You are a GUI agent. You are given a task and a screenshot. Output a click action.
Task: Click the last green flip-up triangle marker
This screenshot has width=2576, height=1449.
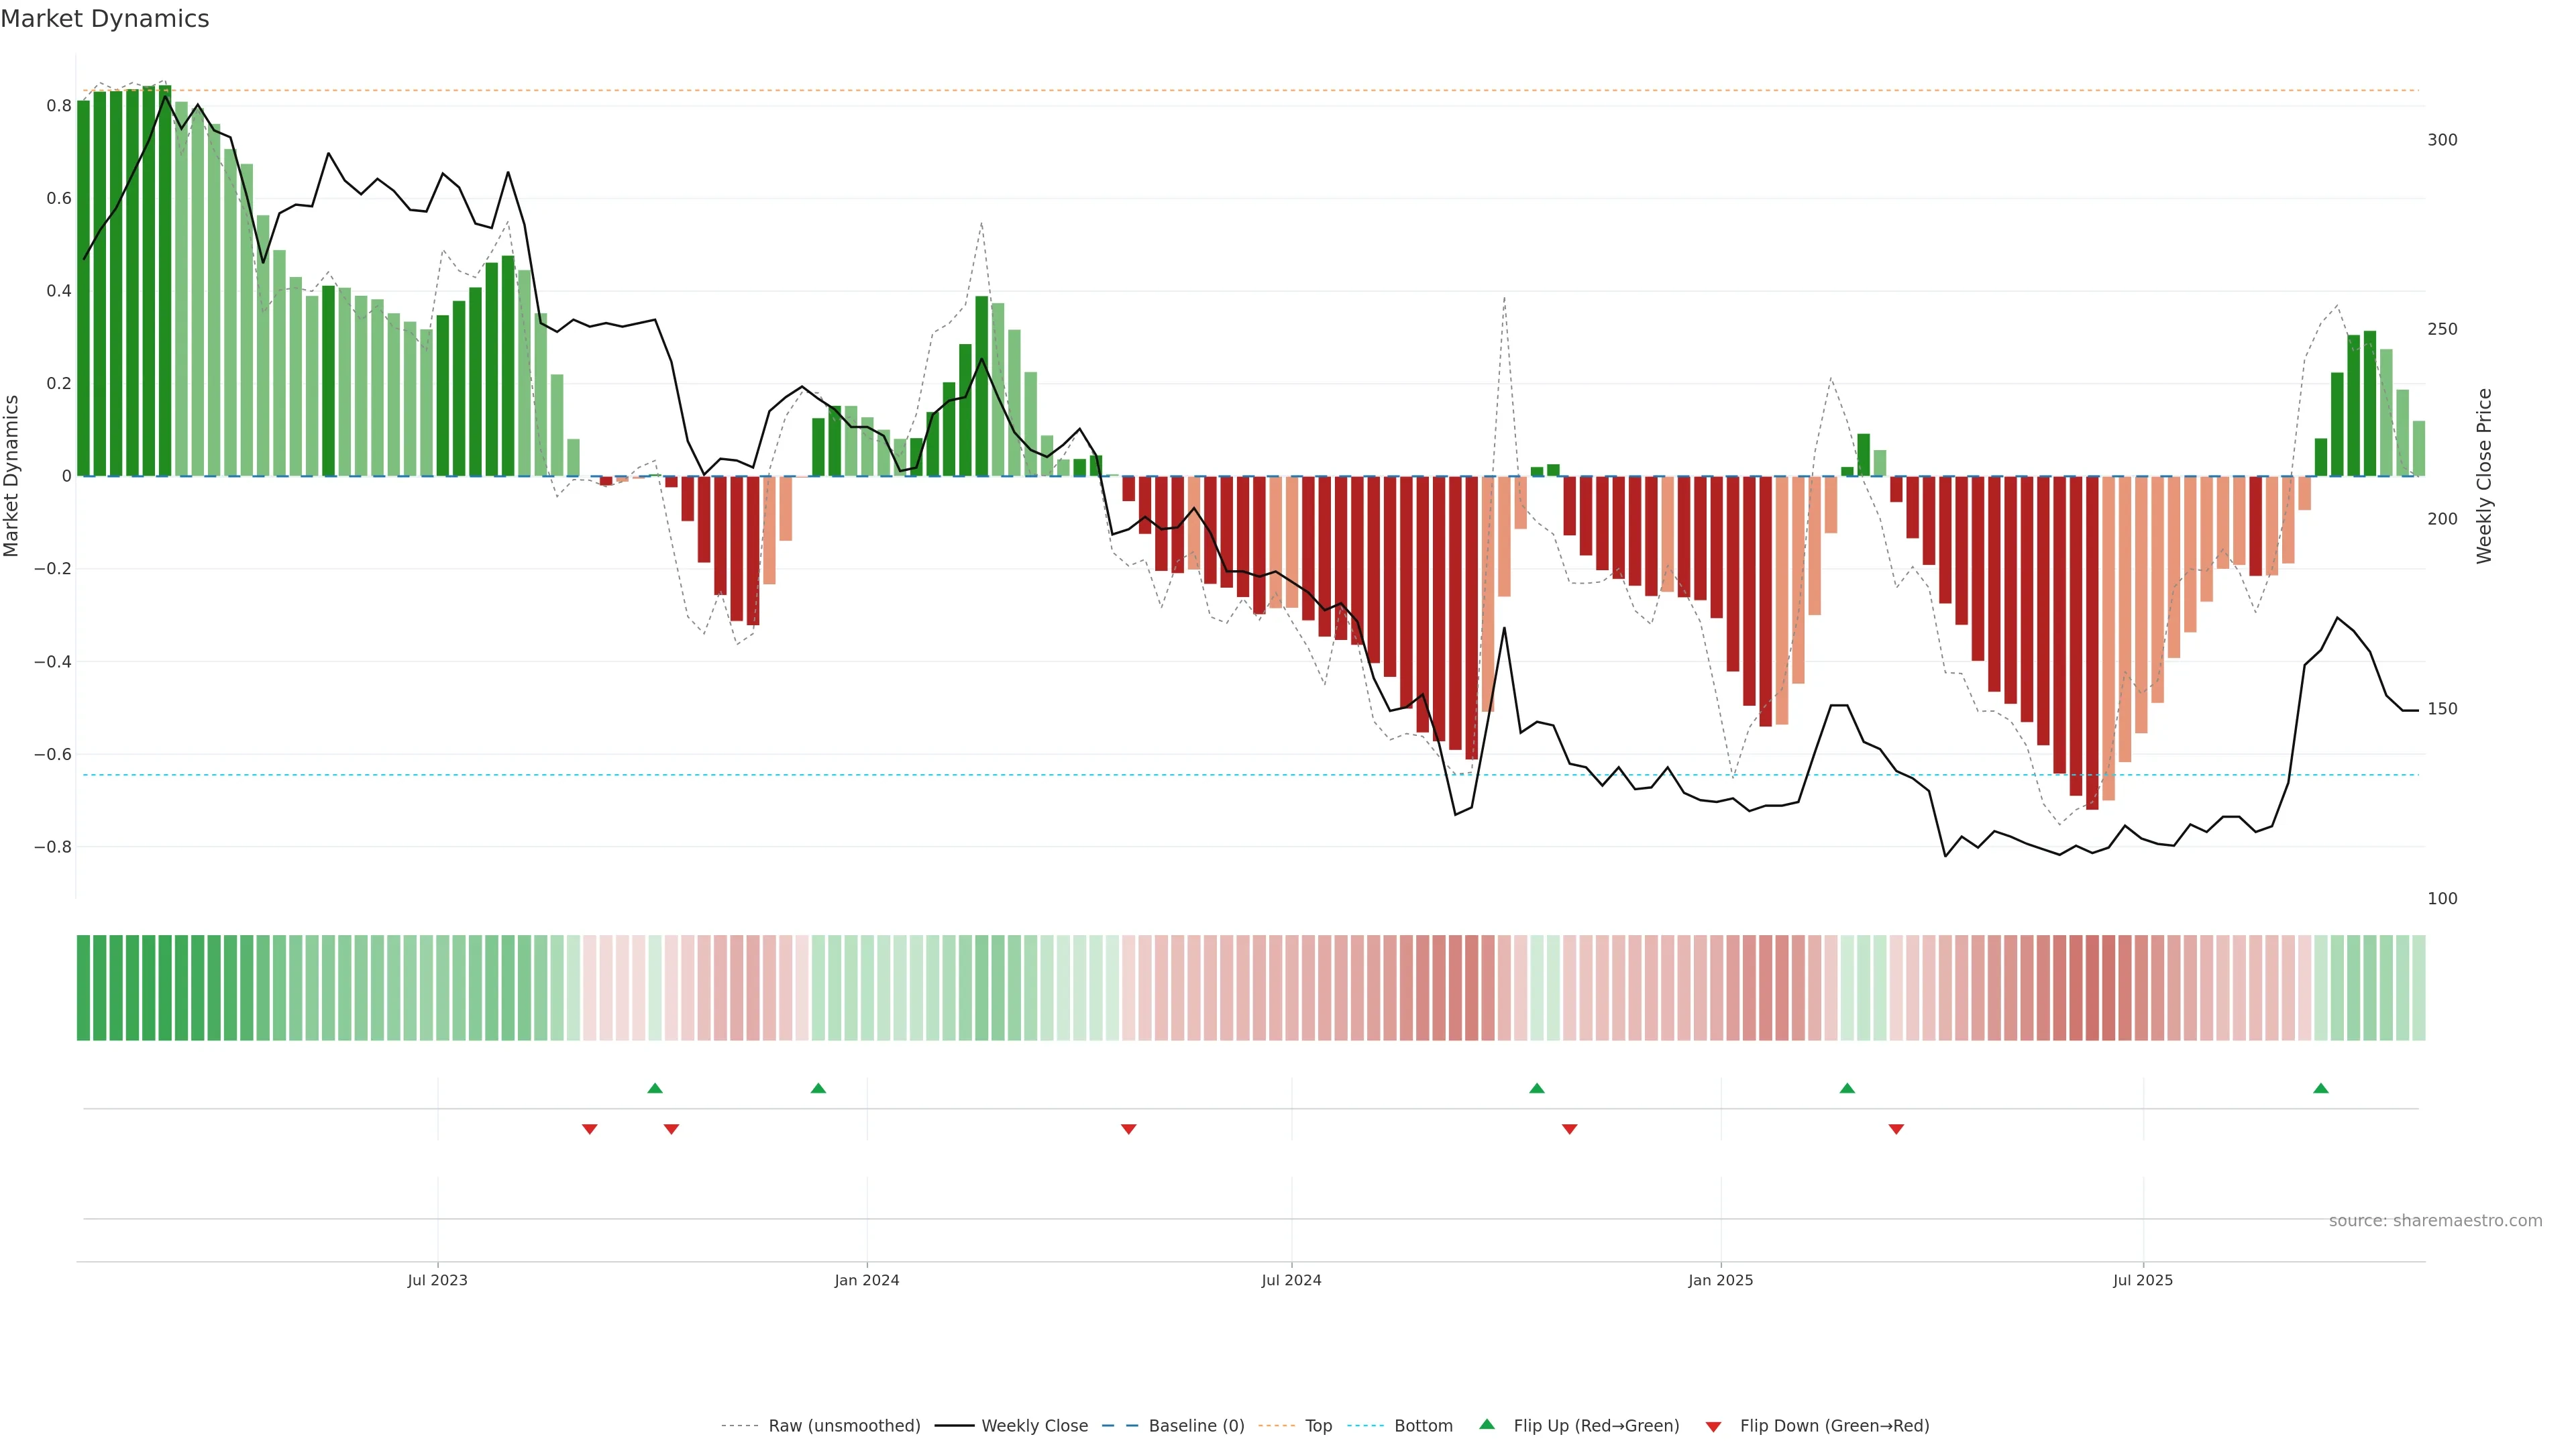(x=2321, y=1088)
